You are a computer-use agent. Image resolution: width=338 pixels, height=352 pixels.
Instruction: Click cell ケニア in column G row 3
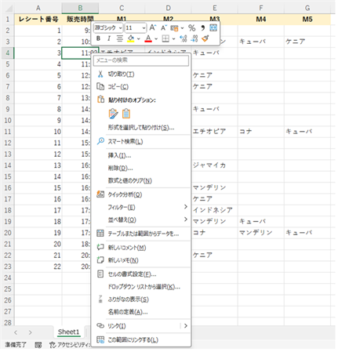pos(307,42)
